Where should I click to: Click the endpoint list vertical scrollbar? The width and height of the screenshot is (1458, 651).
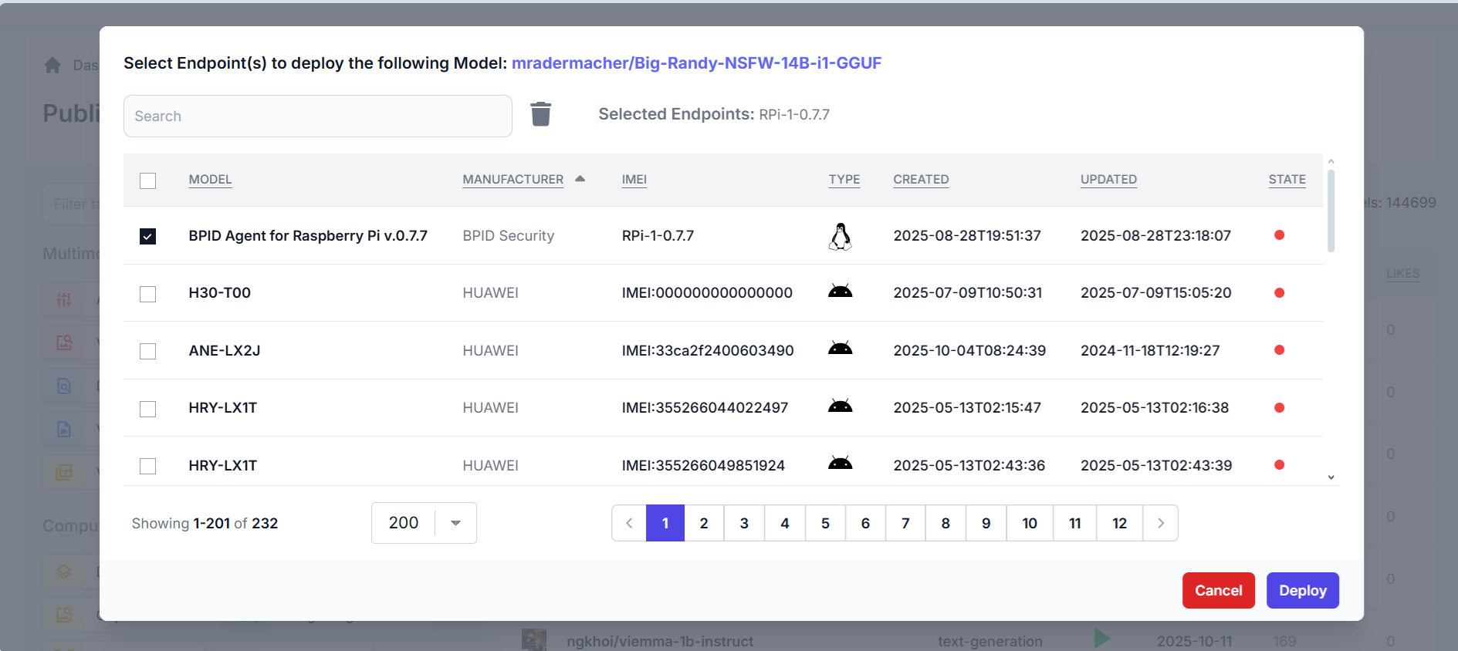click(1331, 212)
